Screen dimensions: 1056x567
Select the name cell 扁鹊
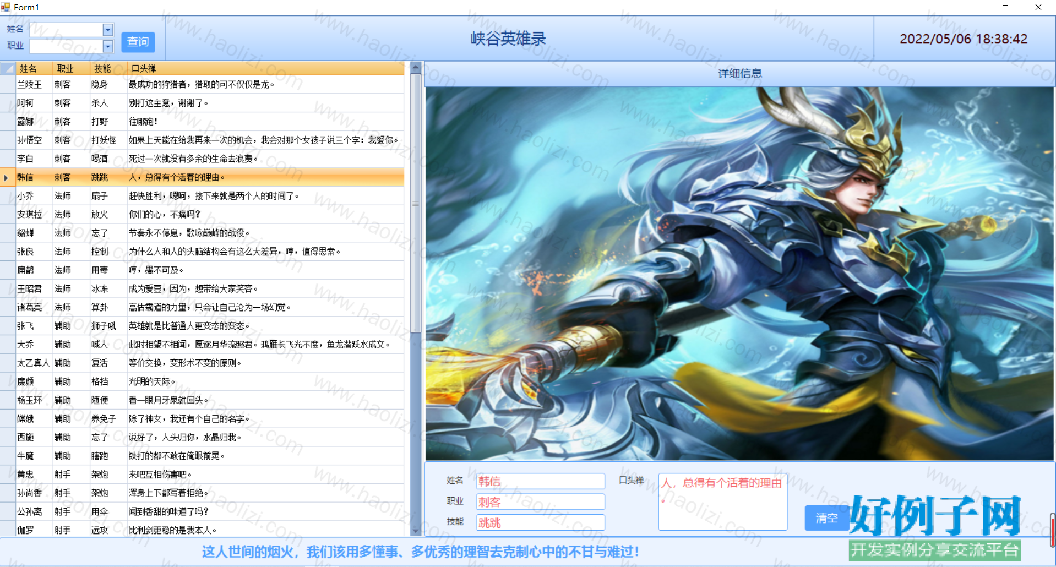pos(34,270)
